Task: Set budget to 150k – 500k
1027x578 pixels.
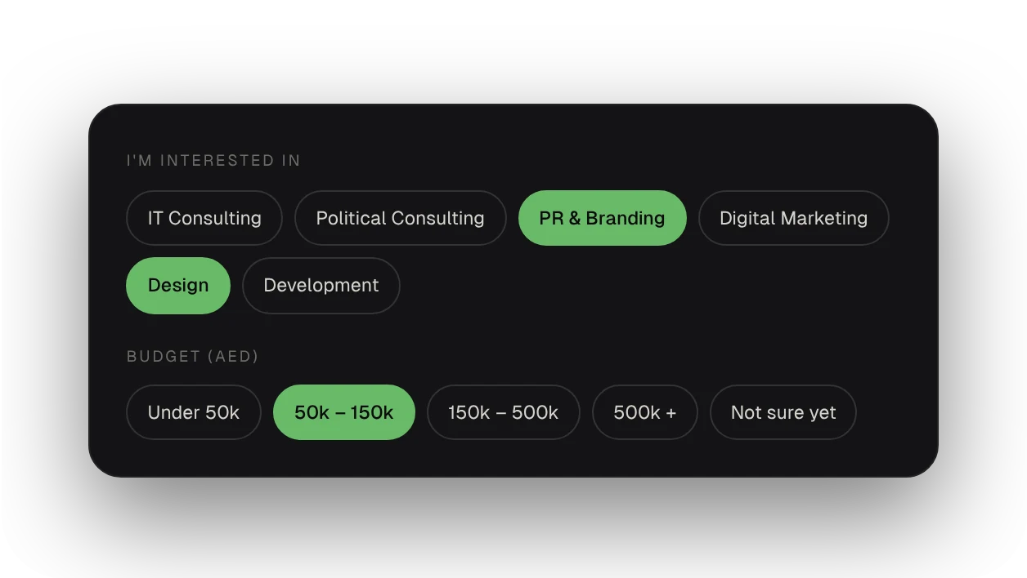Action: tap(504, 412)
